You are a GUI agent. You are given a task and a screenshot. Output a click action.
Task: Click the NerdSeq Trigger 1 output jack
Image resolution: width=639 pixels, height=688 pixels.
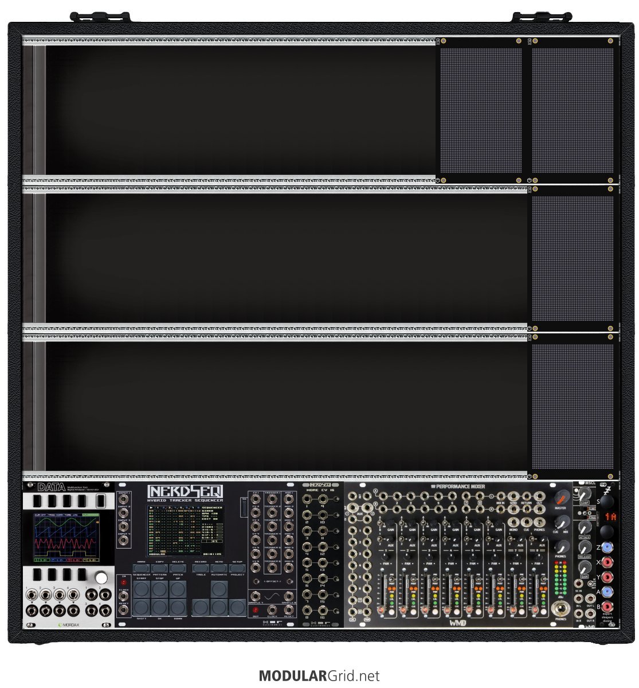tap(272, 499)
